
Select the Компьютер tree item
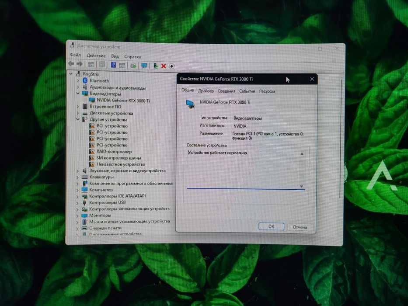point(101,190)
